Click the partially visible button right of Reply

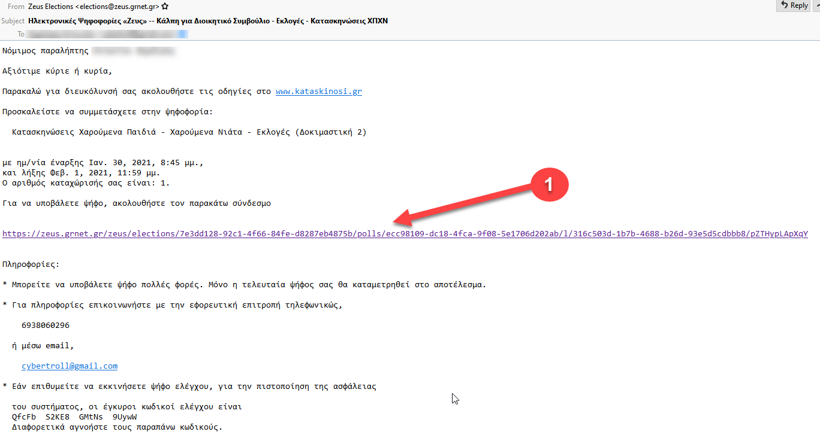pyautogui.click(x=816, y=5)
